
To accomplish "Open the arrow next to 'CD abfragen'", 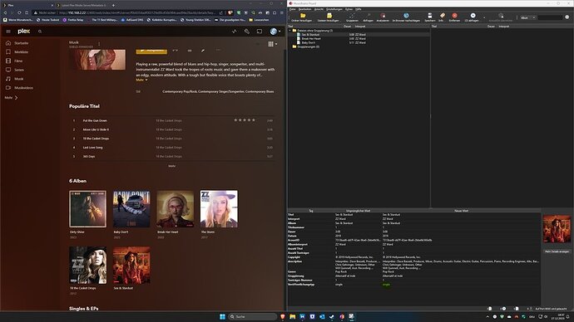I will pyautogui.click(x=484, y=17).
